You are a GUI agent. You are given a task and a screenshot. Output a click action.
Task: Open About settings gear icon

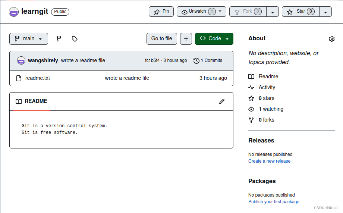click(331, 39)
